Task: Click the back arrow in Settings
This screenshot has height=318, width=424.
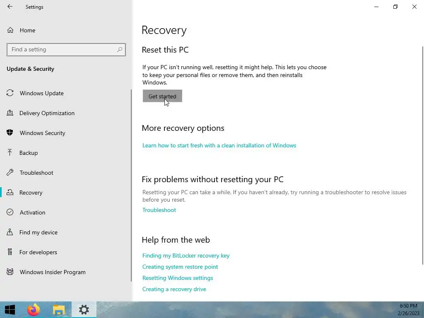Action: (10, 7)
